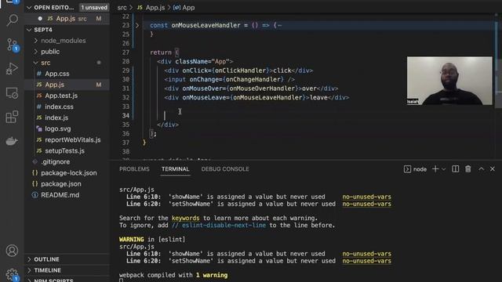Select the node terminal instance
Viewport: 502px width, 282px height.
(x=415, y=169)
